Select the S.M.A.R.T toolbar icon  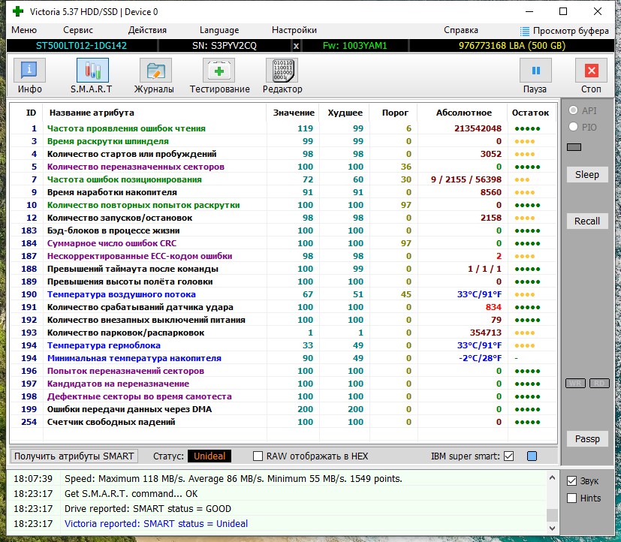(92, 71)
